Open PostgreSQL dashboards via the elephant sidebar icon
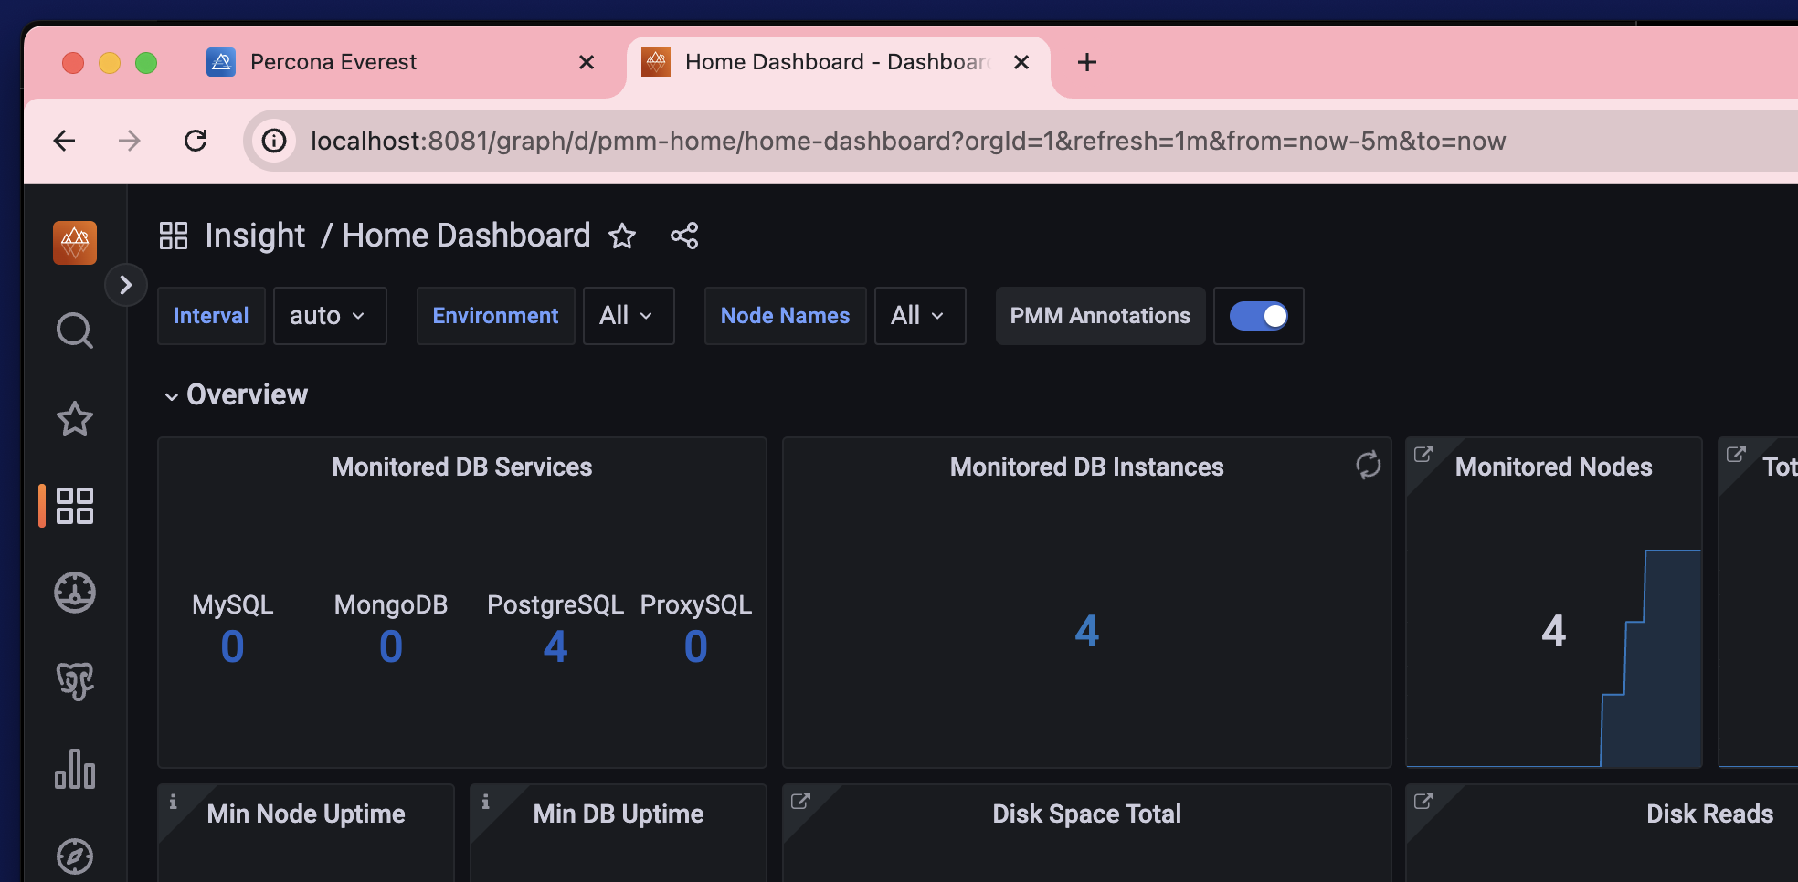Image resolution: width=1798 pixels, height=882 pixels. click(x=74, y=680)
